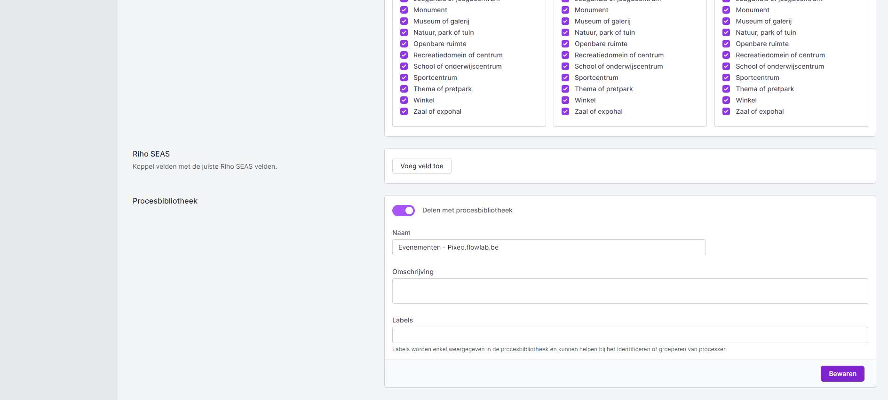The image size is (888, 400).
Task: Uncheck Sportcentrum in the left column
Action: coord(404,78)
